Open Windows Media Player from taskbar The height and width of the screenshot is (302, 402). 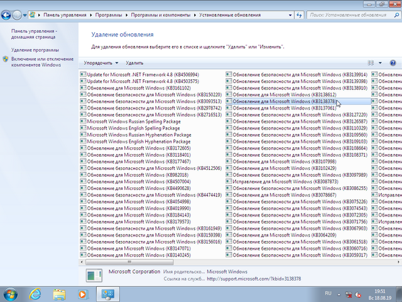[84, 294]
